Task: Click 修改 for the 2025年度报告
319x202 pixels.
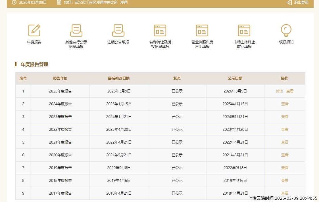Action: (280, 91)
